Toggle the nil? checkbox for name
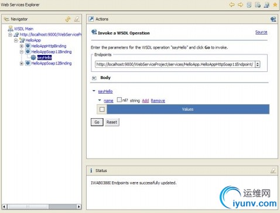The image size is (280, 213). [119, 100]
